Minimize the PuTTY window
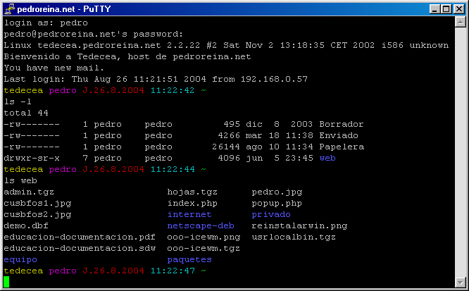The width and height of the screenshot is (469, 291). click(432, 9)
